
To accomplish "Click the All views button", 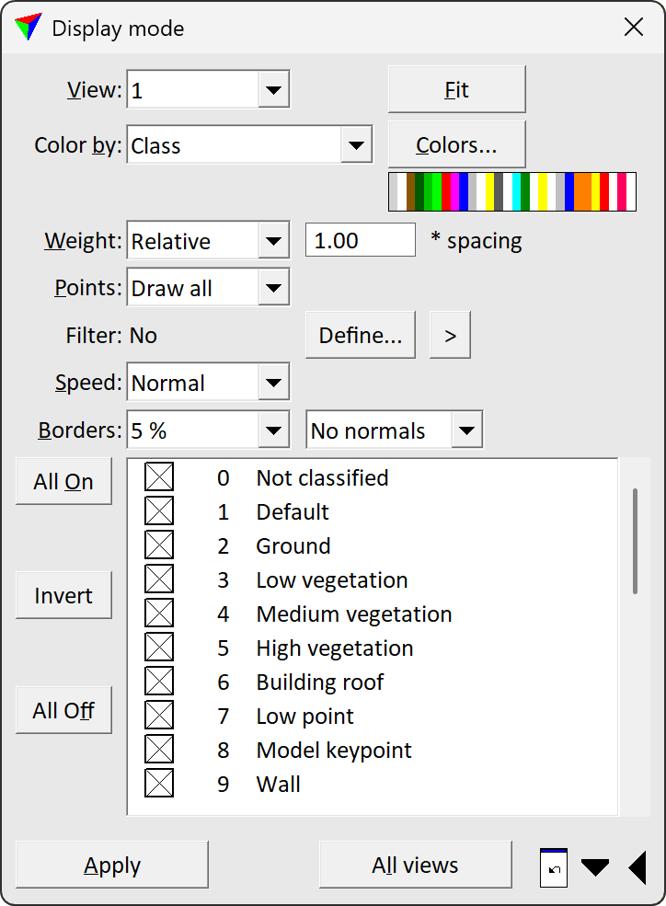I will click(415, 865).
